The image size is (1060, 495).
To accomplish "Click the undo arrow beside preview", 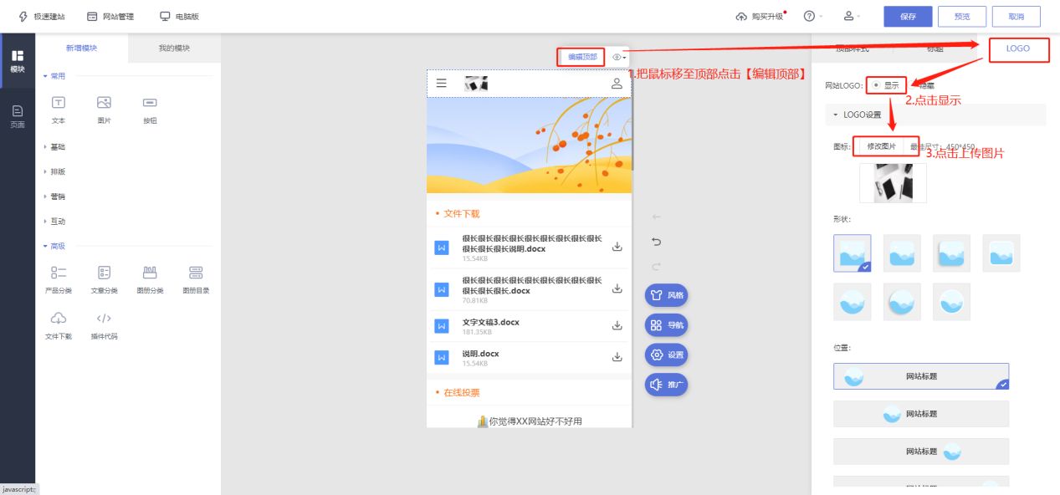I will 657,242.
